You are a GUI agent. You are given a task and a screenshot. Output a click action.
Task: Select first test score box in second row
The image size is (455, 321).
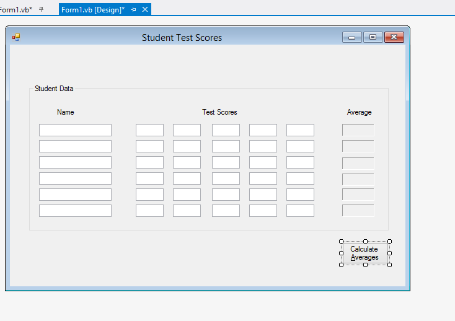tap(150, 146)
